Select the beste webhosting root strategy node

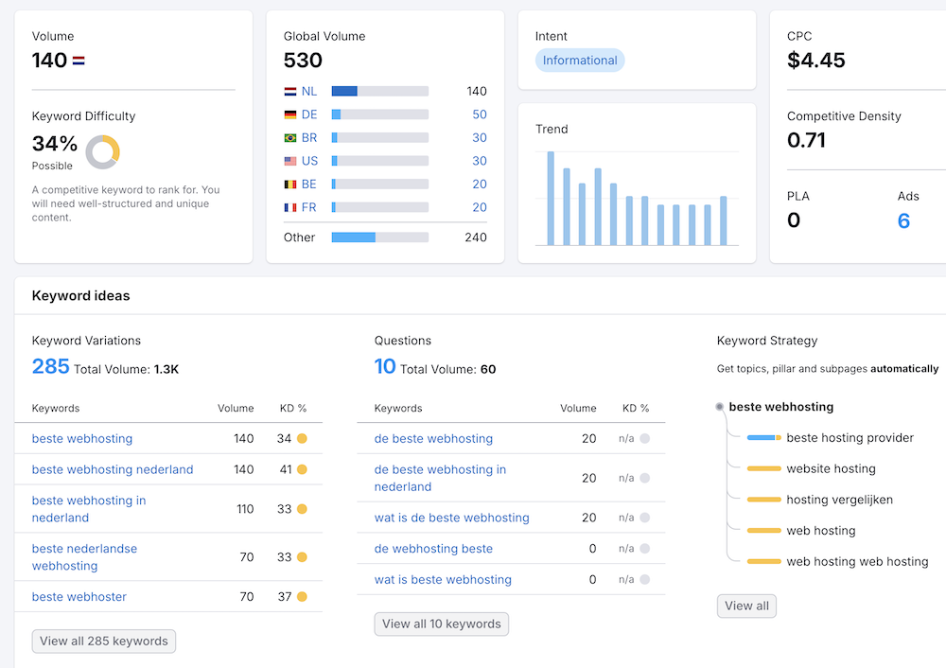pyautogui.click(x=780, y=407)
